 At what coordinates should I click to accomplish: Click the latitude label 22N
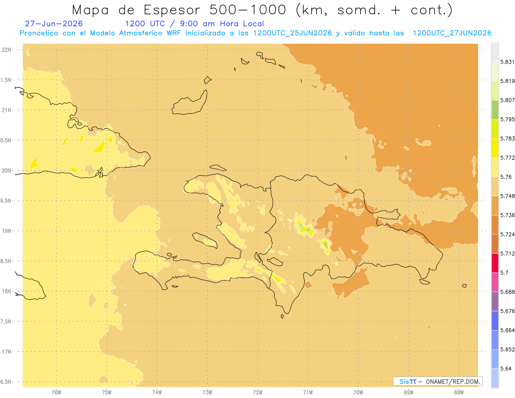click(7, 50)
